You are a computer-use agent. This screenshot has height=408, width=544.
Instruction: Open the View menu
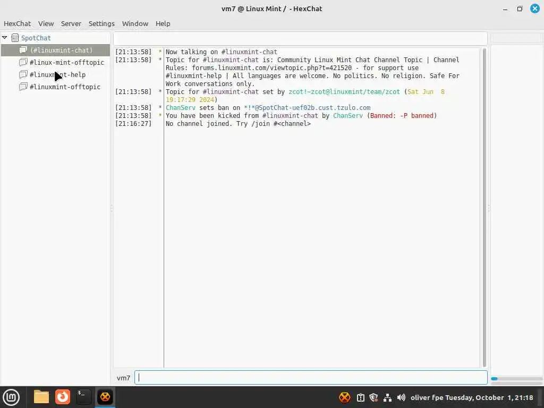[x=46, y=23]
